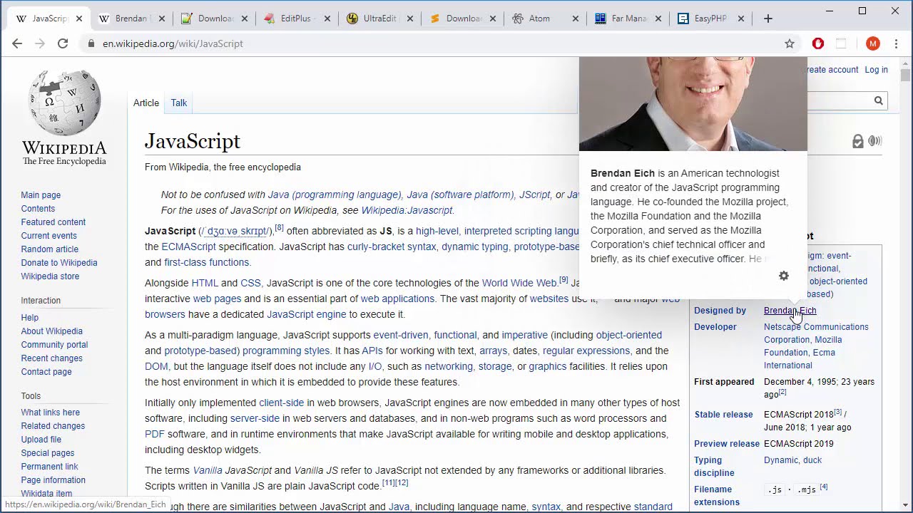Image resolution: width=913 pixels, height=513 pixels.
Task: Click the Wikipedia search magnifier icon
Action: 879,101
